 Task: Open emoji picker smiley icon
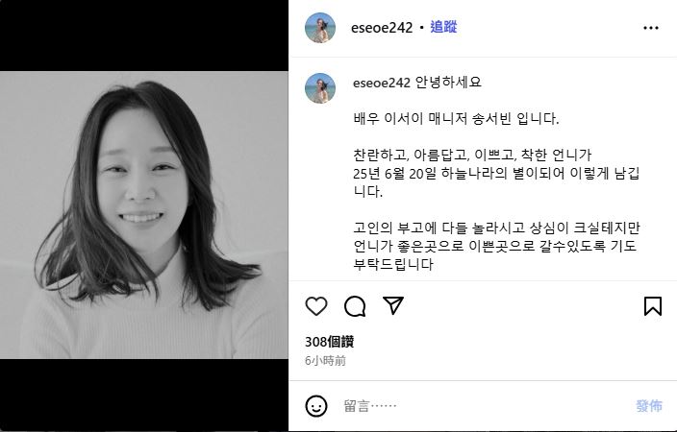pos(316,406)
